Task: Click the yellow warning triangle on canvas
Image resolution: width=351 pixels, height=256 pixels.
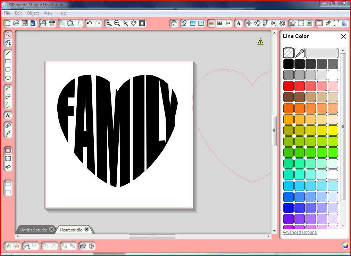Action: tap(260, 41)
